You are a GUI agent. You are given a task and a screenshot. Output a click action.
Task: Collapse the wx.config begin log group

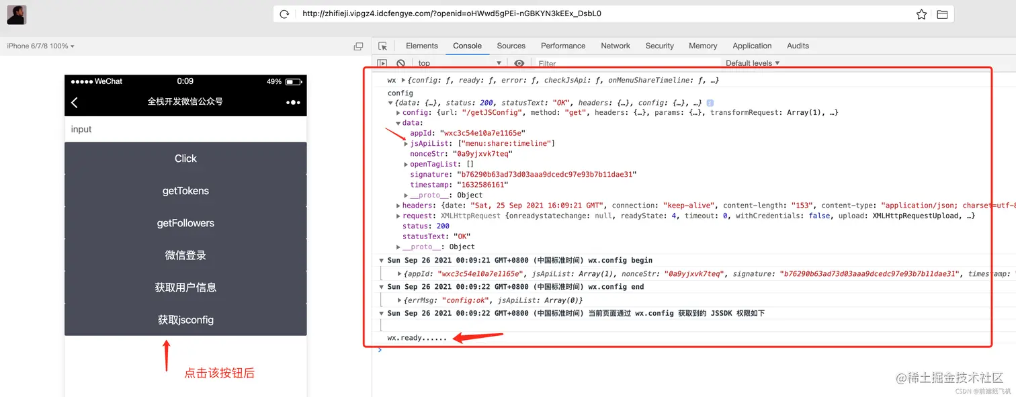click(382, 260)
